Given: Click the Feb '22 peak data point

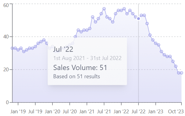Looking at the screenshot, I should (124, 9).
